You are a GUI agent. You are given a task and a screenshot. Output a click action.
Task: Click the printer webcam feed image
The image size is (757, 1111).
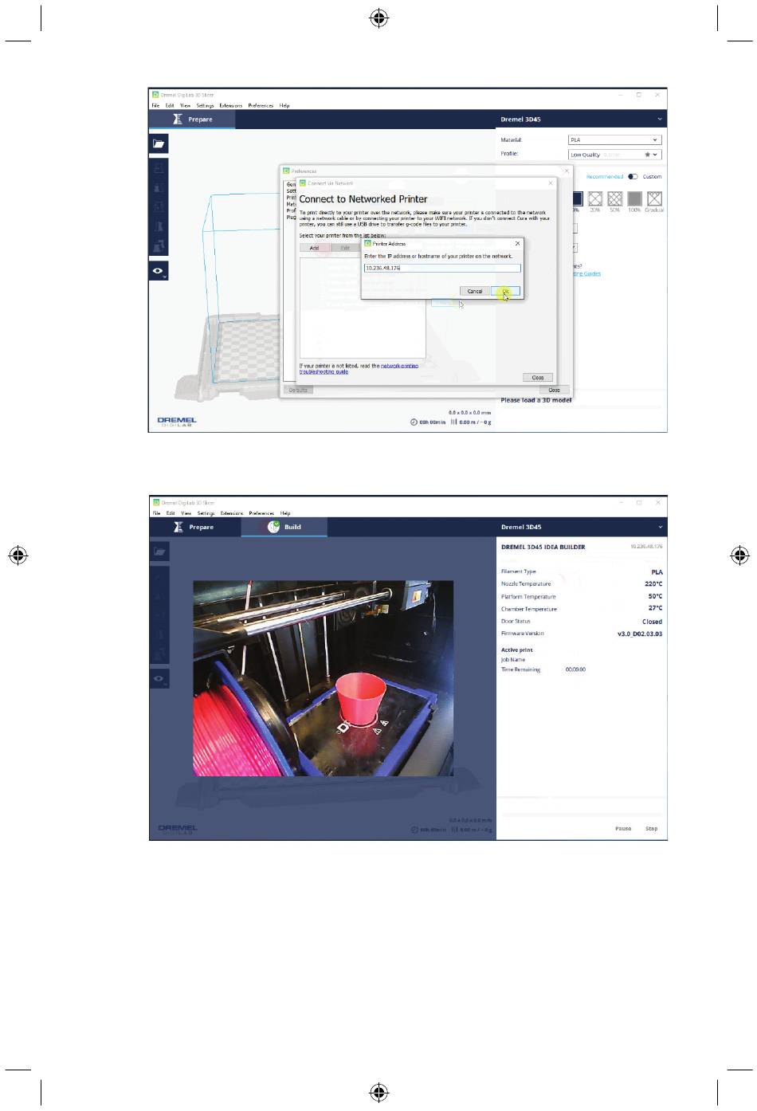pyautogui.click(x=324, y=678)
